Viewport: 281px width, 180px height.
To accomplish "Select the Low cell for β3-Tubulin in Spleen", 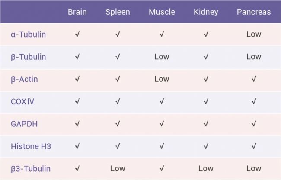I will click(118, 168).
